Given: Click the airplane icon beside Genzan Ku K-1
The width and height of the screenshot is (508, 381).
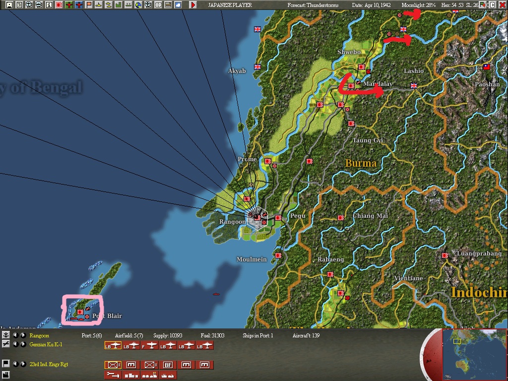Looking at the screenshot, I should (6, 344).
